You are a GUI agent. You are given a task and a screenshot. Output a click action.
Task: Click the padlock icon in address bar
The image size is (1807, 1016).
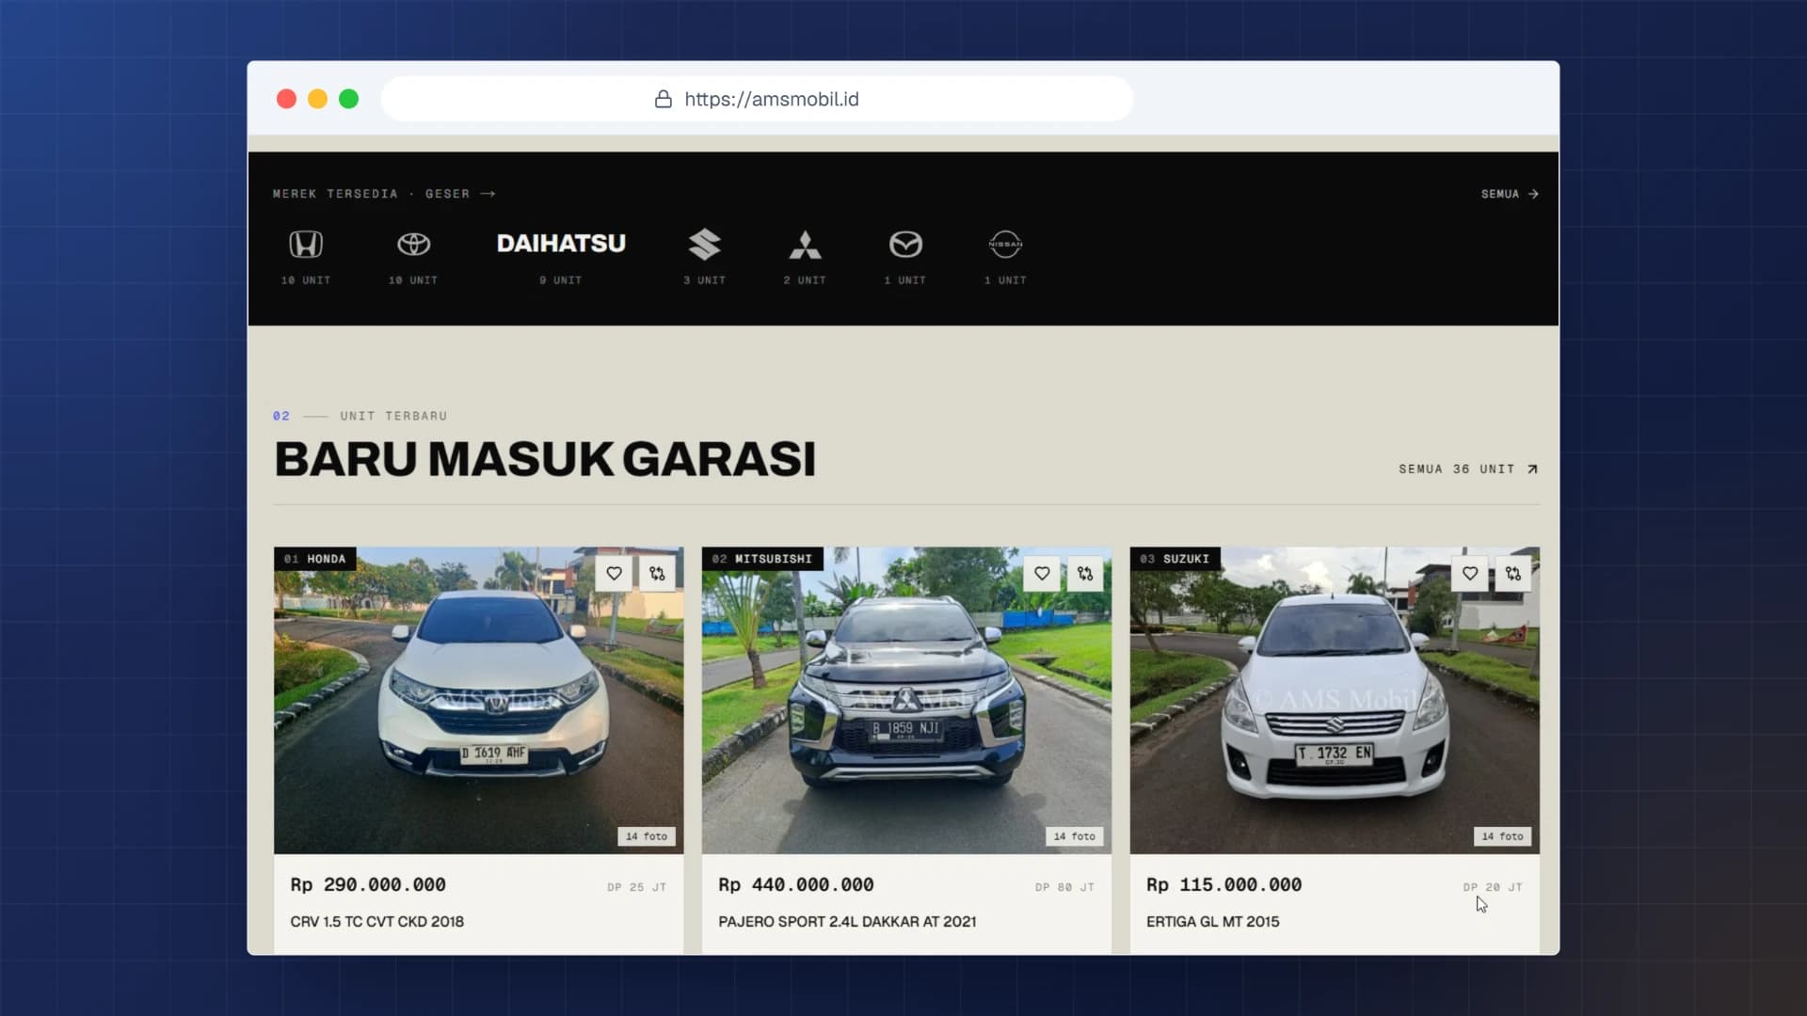(664, 99)
